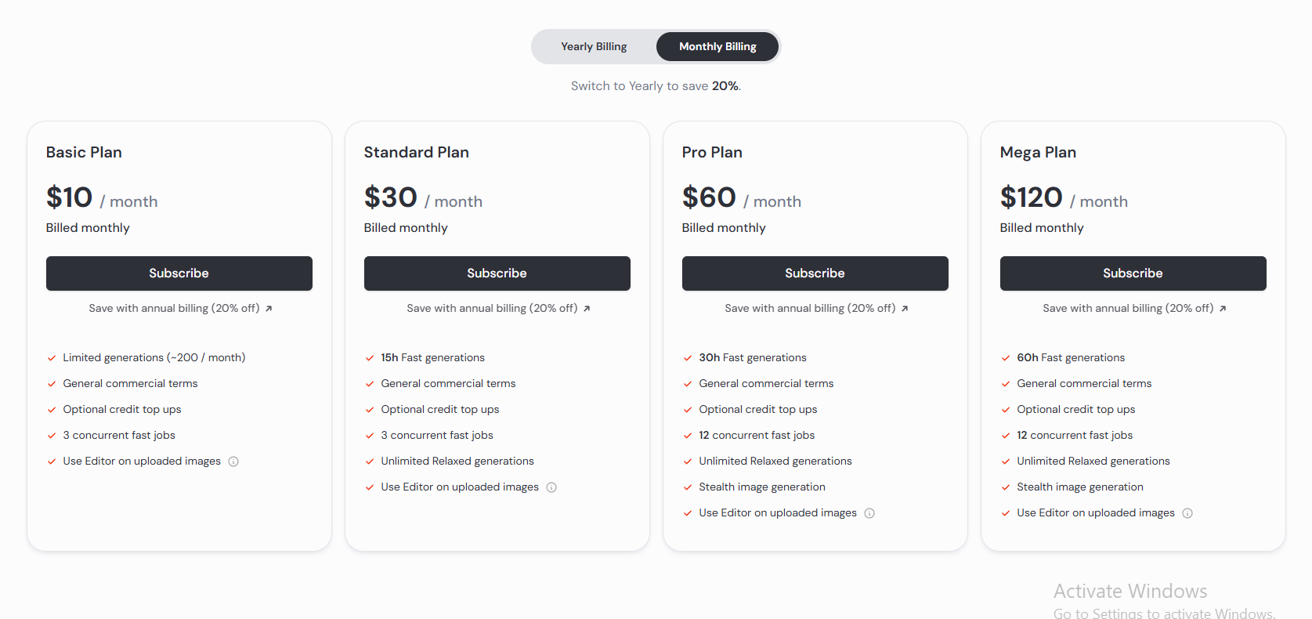Subscribe to the Basic Plan
This screenshot has width=1312, height=619.
pyautogui.click(x=179, y=273)
